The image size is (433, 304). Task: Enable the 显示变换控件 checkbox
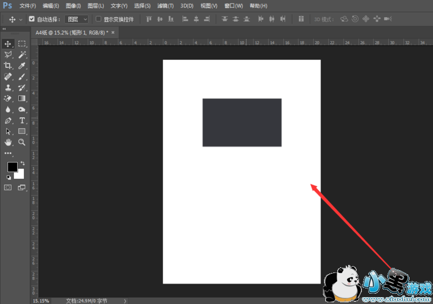pyautogui.click(x=99, y=19)
